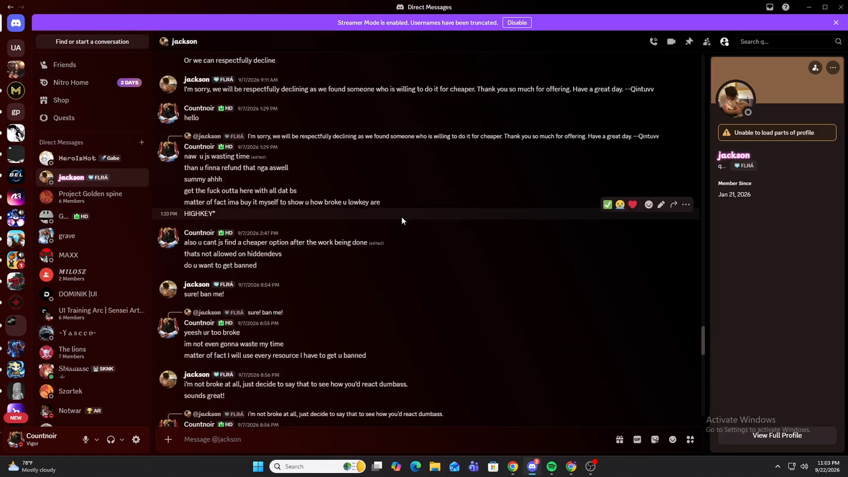Toggle headphones deafen

111,439
